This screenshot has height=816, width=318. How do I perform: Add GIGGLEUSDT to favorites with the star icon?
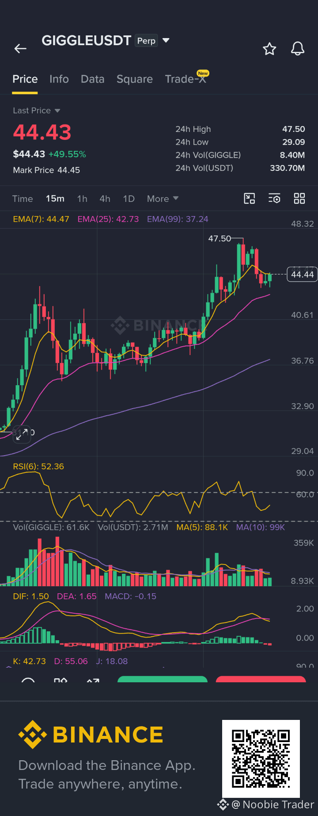269,49
